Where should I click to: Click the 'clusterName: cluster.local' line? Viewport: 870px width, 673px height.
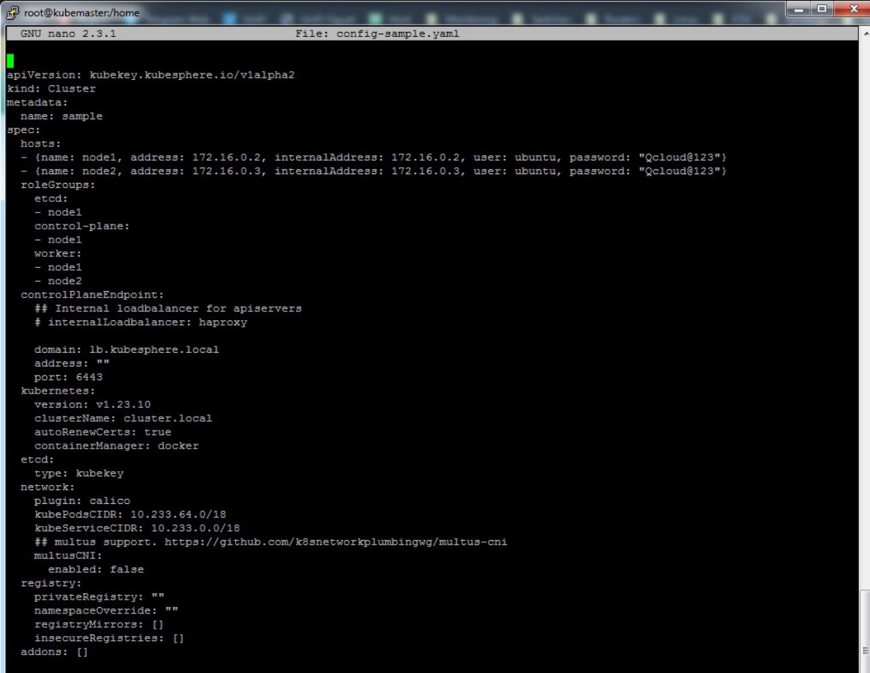point(123,419)
